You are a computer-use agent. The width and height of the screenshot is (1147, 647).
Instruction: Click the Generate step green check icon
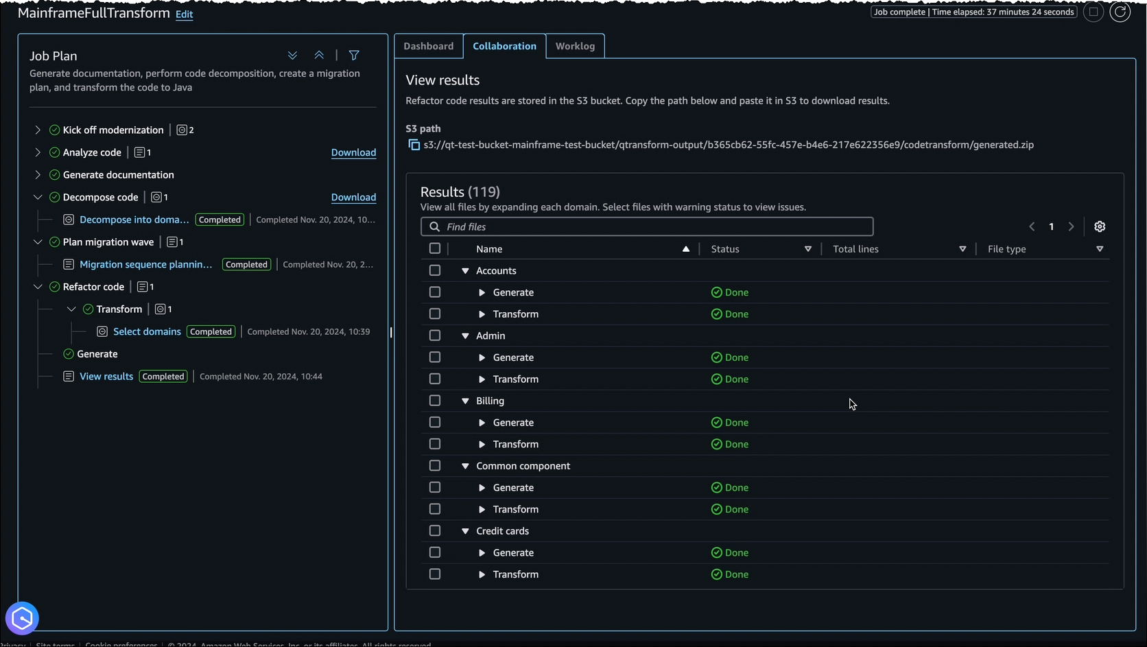[x=69, y=354]
